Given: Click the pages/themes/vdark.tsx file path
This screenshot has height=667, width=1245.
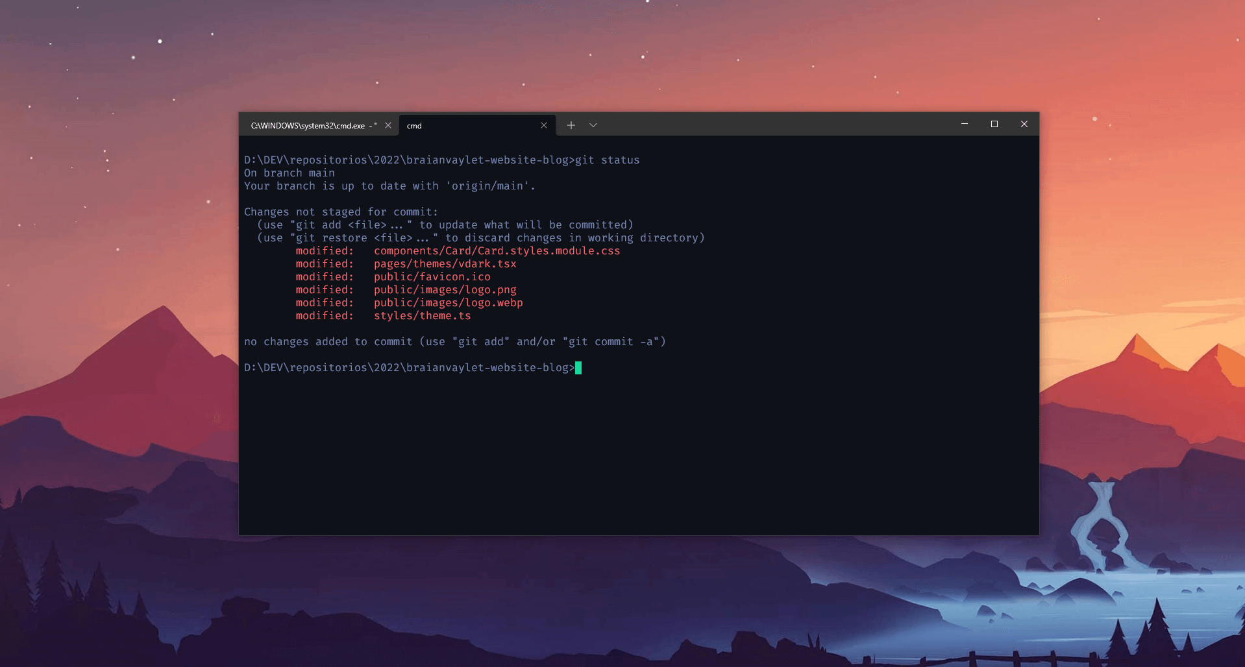Looking at the screenshot, I should pyautogui.click(x=445, y=264).
